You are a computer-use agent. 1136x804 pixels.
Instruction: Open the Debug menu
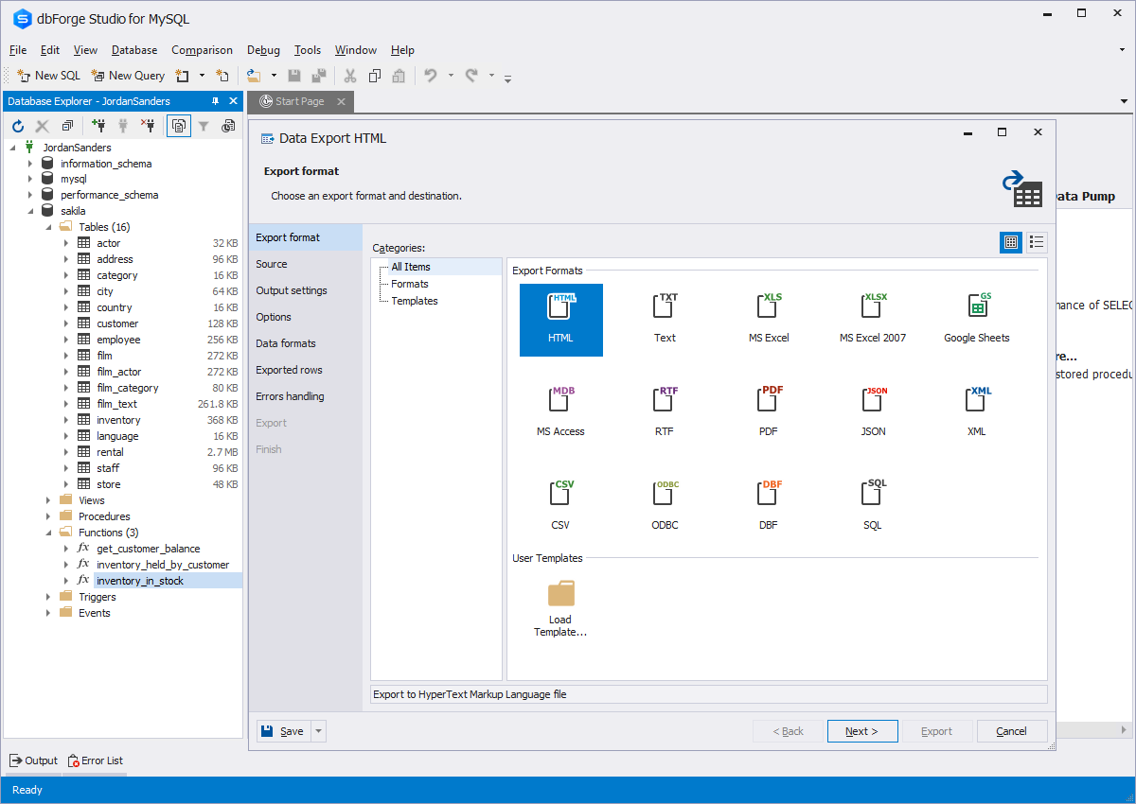(x=263, y=50)
